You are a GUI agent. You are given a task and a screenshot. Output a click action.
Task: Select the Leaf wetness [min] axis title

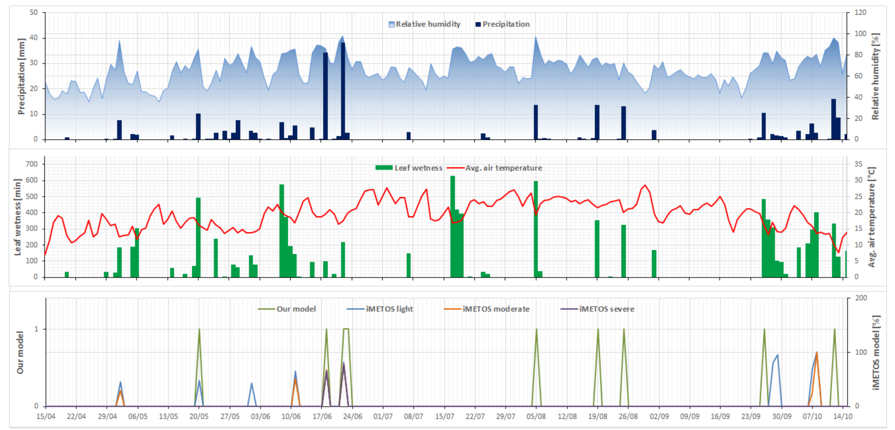[x=17, y=217]
